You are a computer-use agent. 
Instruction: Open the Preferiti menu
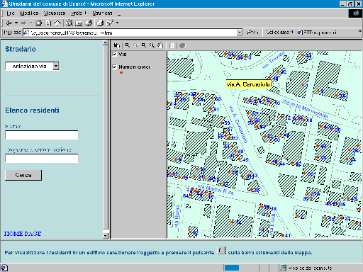click(79, 13)
